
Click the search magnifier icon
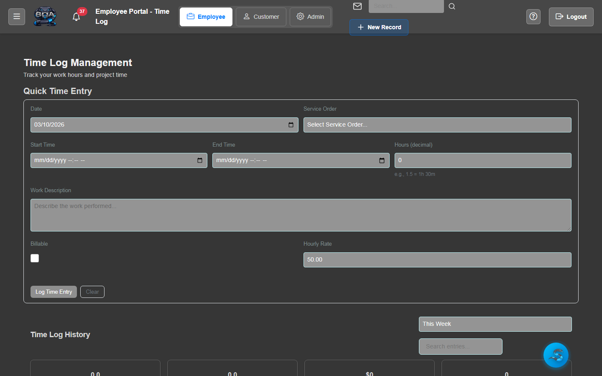point(451,6)
